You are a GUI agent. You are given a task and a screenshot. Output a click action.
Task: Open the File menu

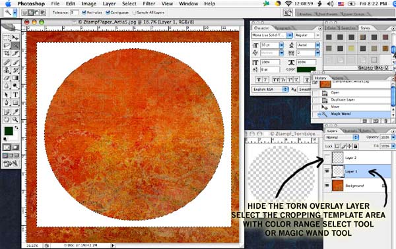pyautogui.click(x=55, y=4)
